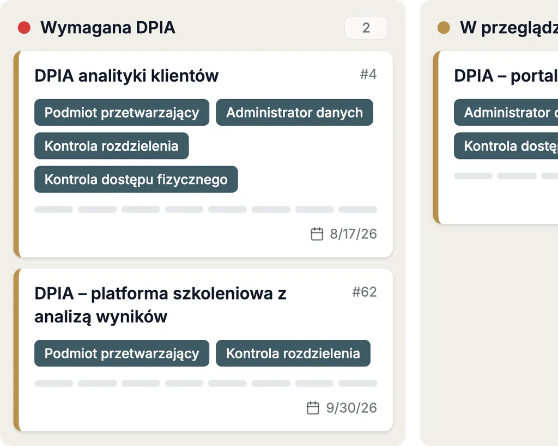The height and width of the screenshot is (446, 558).
Task: Click the Wymagana DPIA column header
Action: pos(108,28)
